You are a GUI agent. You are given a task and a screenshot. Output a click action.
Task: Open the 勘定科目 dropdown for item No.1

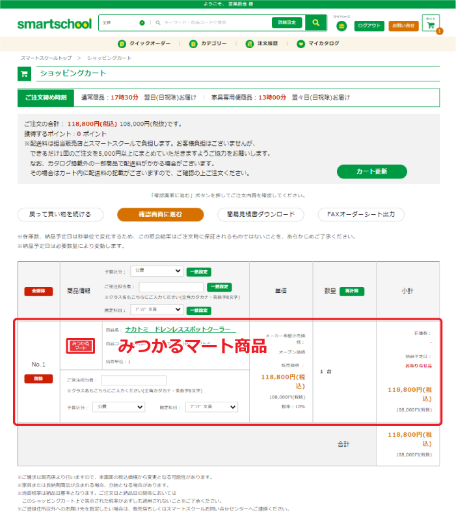[211, 407]
